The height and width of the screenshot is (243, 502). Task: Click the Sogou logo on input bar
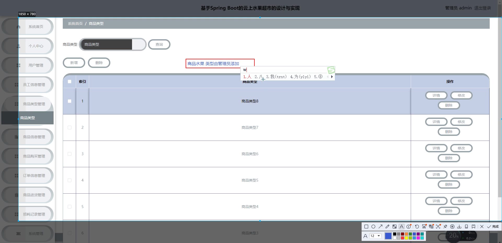click(x=331, y=70)
